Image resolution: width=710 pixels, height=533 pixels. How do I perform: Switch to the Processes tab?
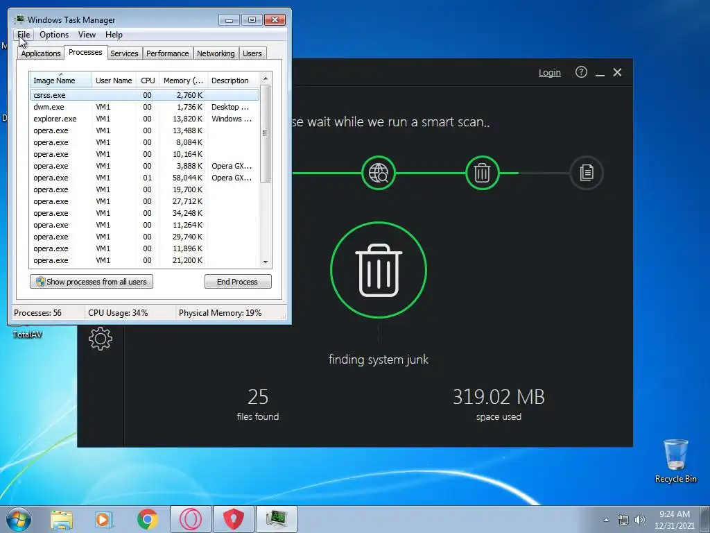click(85, 52)
